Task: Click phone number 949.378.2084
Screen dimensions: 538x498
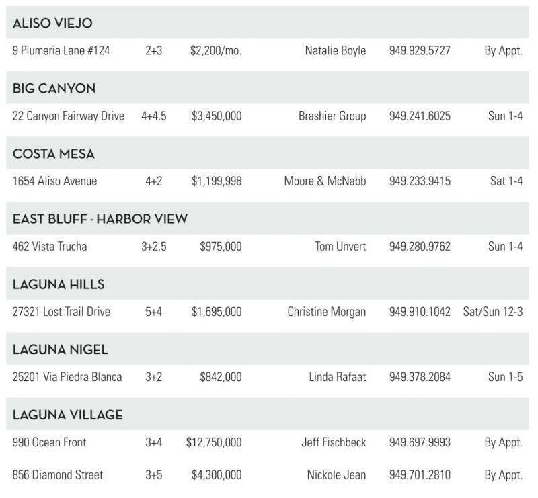Action: [x=420, y=377]
